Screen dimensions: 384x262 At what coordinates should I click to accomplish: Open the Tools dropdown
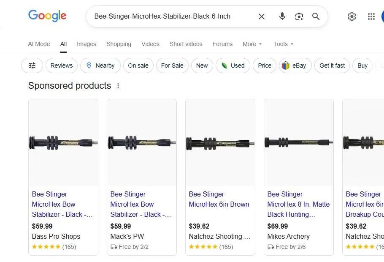[x=283, y=44]
